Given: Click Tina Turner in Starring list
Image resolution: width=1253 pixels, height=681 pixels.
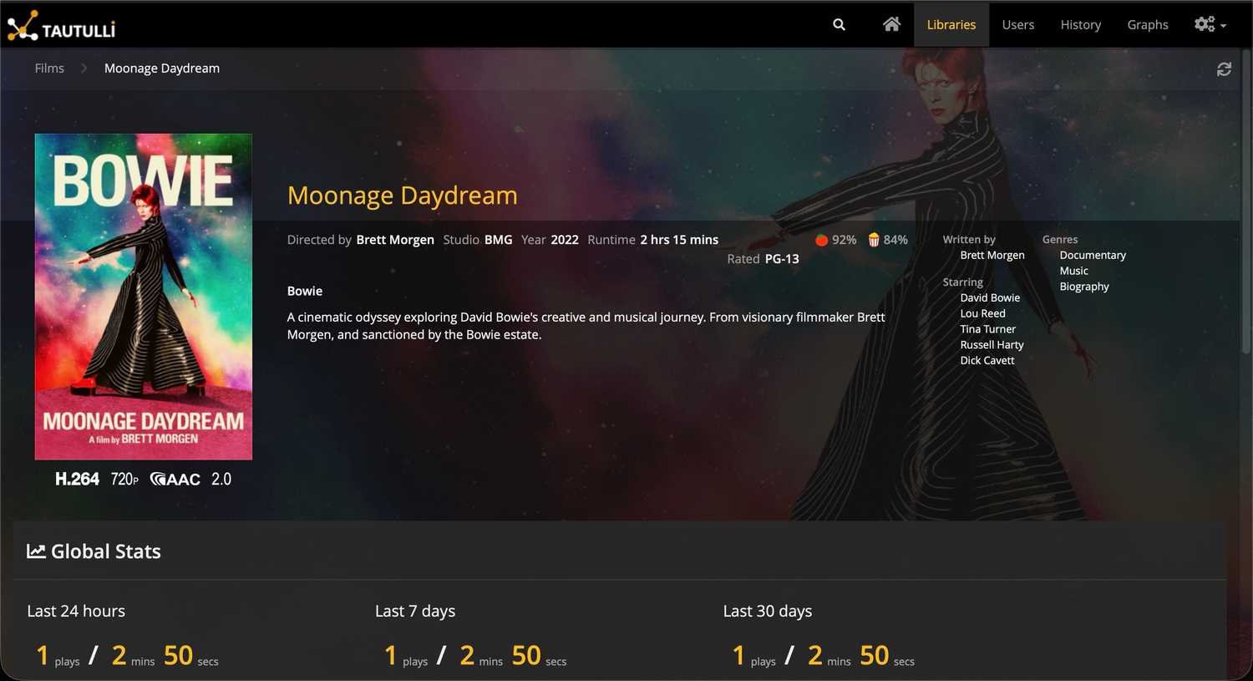Looking at the screenshot, I should pos(988,329).
